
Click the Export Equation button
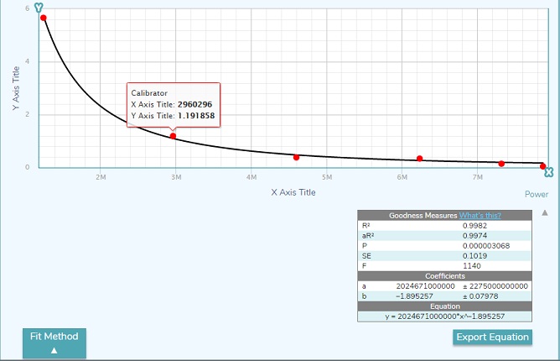(x=492, y=337)
